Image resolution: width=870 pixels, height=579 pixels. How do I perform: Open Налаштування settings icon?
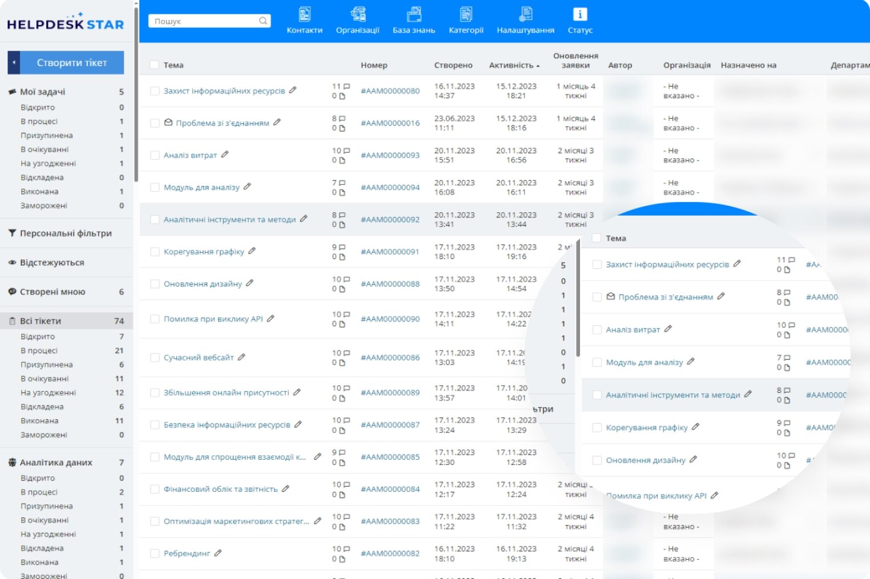click(525, 15)
